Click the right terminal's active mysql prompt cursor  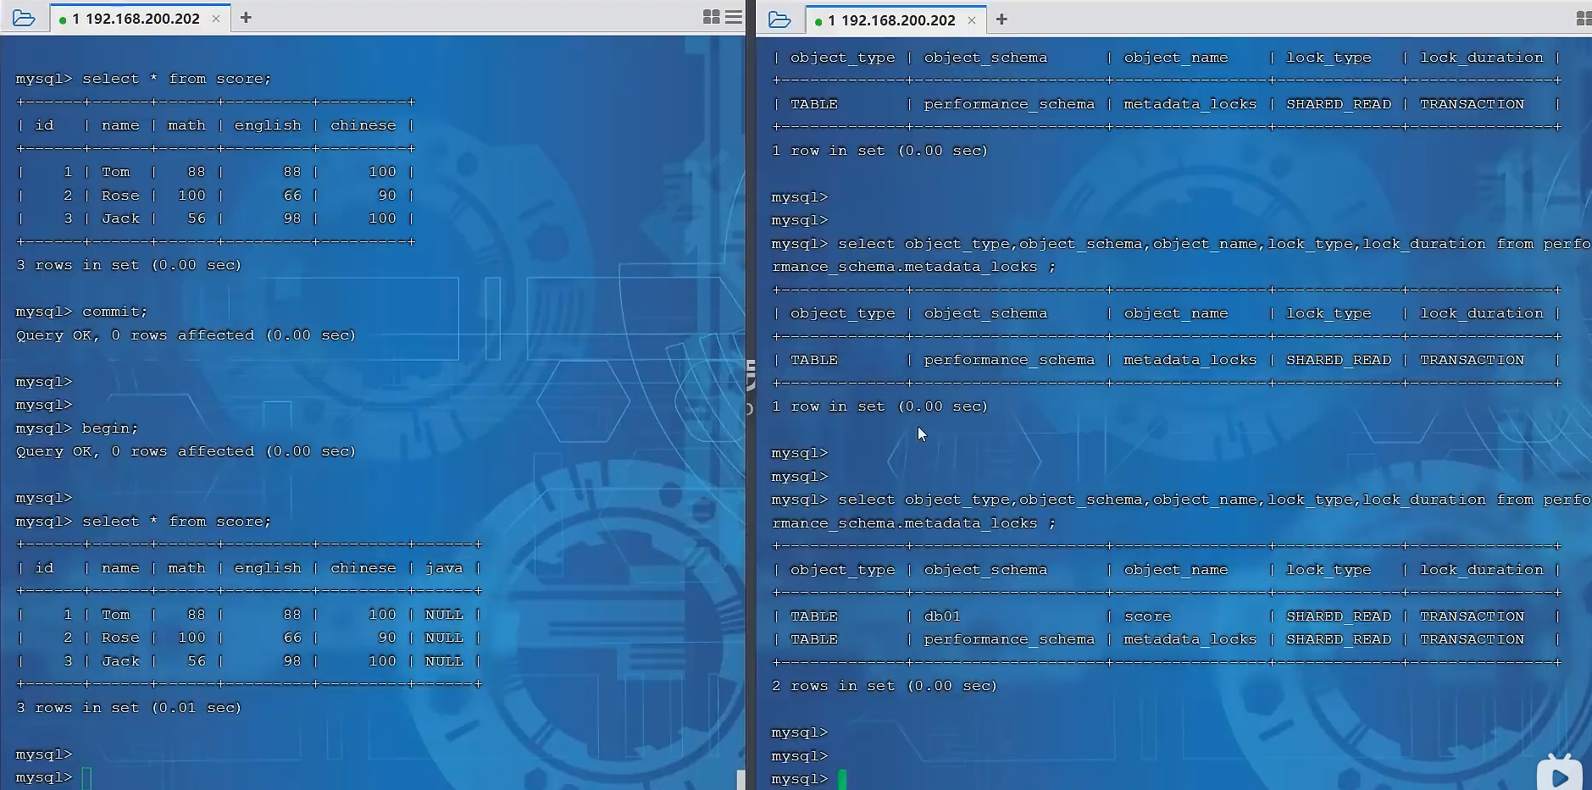(842, 779)
